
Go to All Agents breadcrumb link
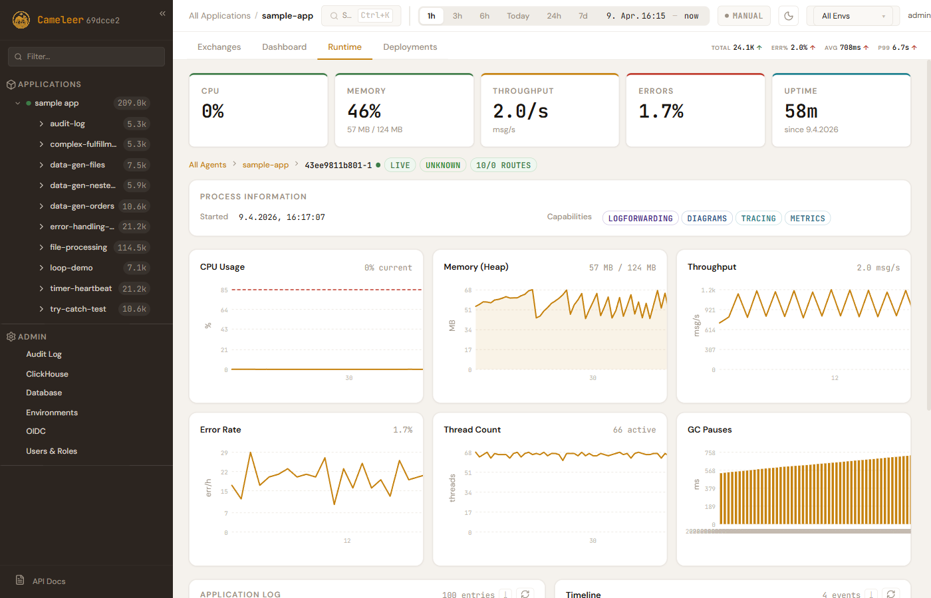tap(207, 165)
